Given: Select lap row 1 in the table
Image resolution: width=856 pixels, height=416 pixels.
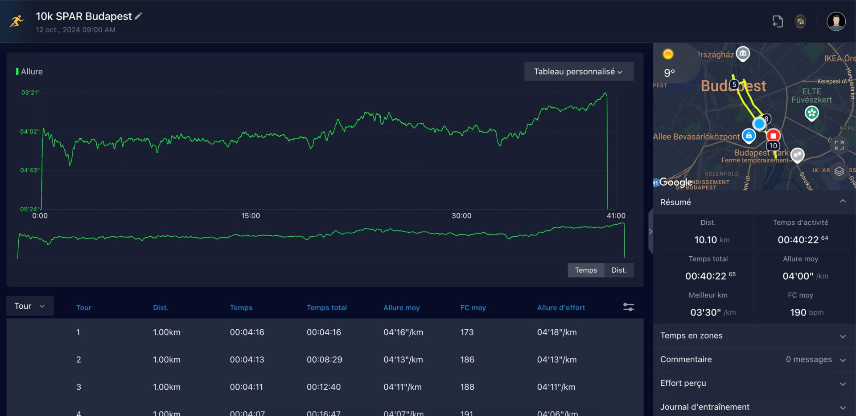Looking at the screenshot, I should (325, 332).
